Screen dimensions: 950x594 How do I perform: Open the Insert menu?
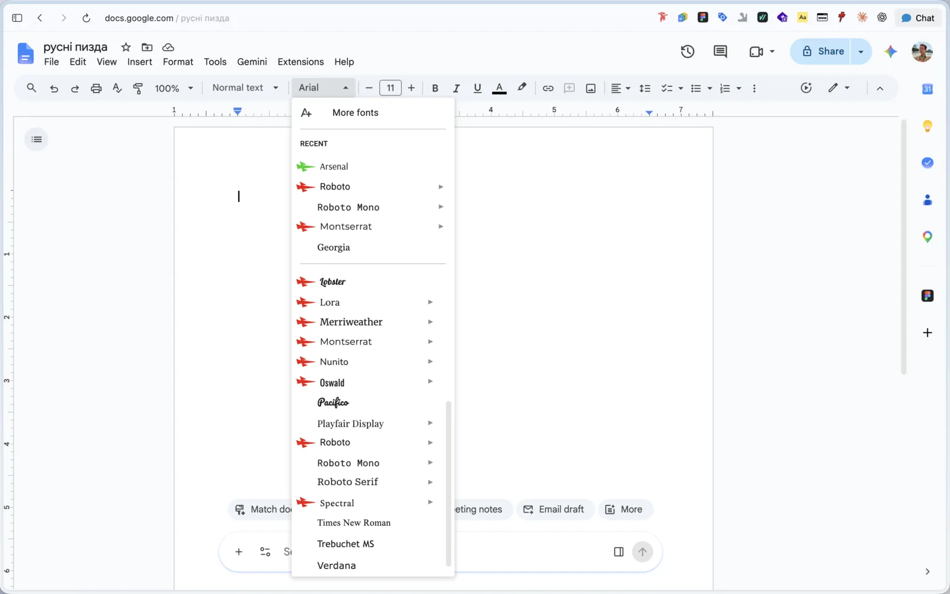[140, 62]
